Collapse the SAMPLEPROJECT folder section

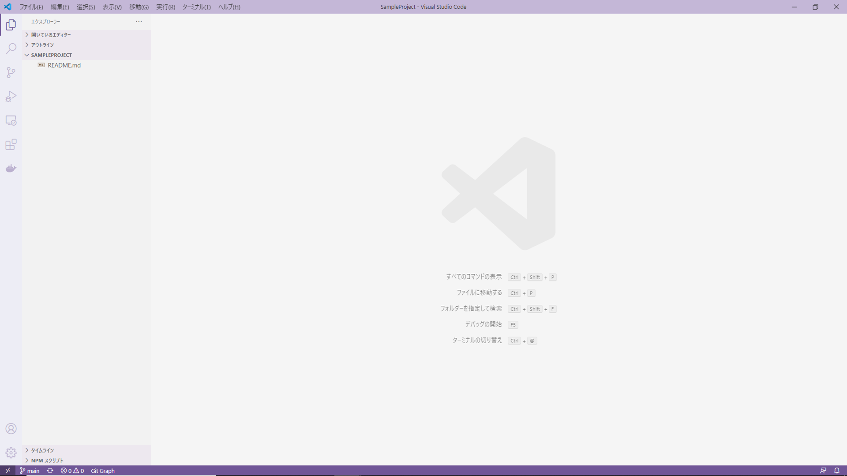86,55
